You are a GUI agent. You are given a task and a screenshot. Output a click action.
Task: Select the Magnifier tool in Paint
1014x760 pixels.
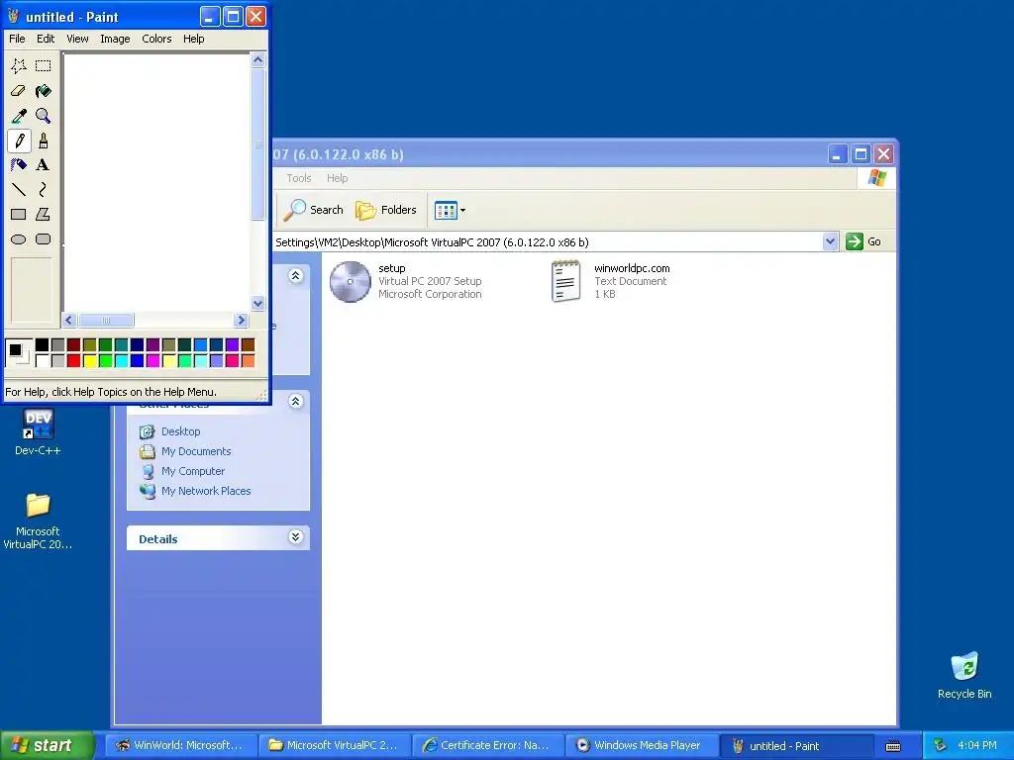coord(44,116)
